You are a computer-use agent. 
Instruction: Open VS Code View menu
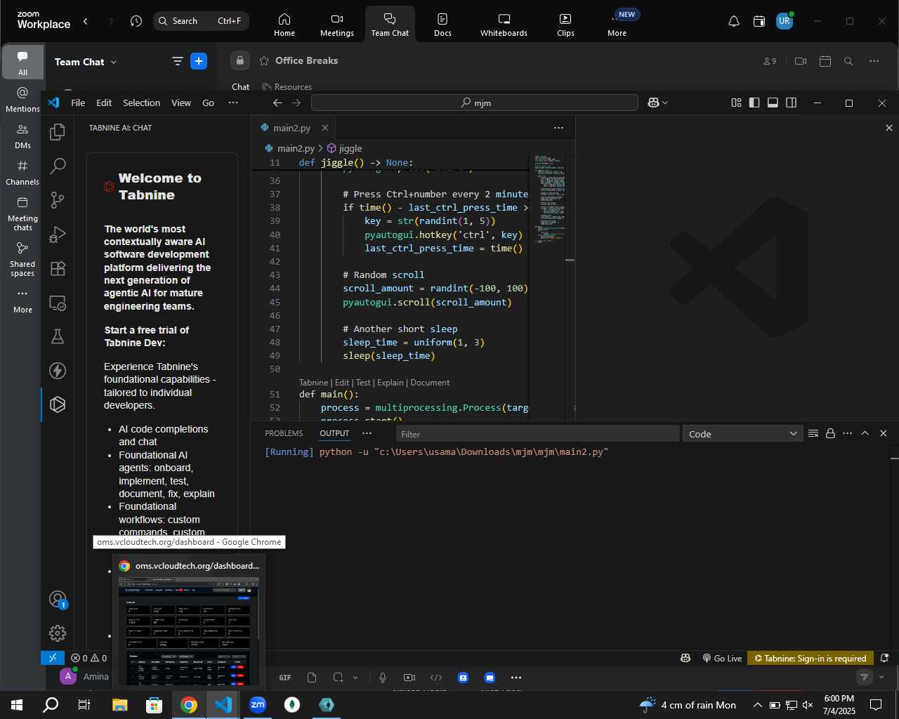[181, 103]
